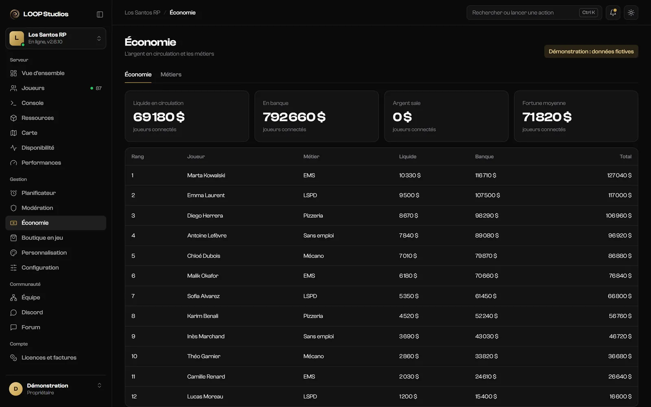651x407 pixels.
Task: Switch to the Métiers tab
Action: tap(171, 74)
